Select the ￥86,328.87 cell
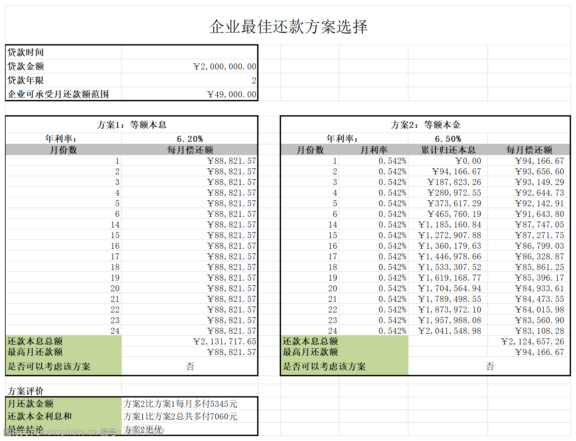 tap(529, 257)
